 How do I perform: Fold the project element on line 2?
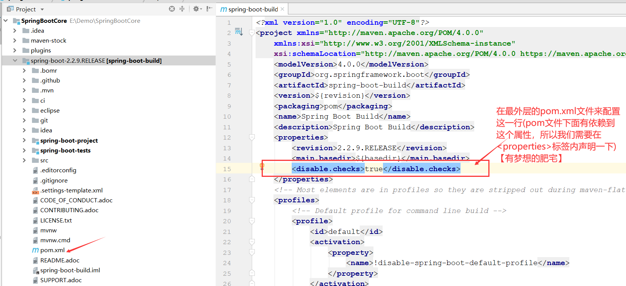click(252, 33)
